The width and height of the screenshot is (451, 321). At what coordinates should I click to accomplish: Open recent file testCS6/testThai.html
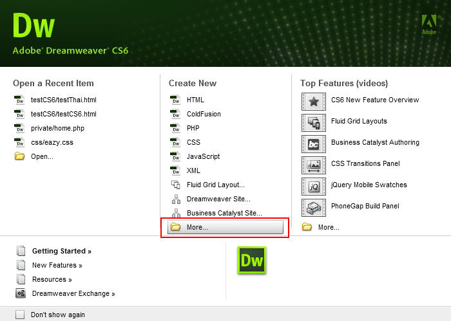(x=64, y=100)
